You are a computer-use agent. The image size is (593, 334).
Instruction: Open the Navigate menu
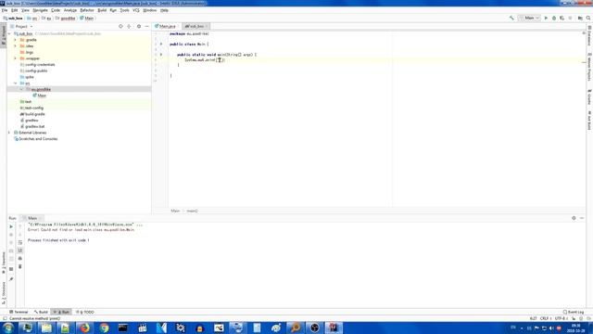(x=40, y=10)
